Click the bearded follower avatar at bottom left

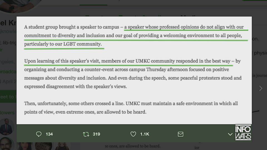(x=7, y=143)
